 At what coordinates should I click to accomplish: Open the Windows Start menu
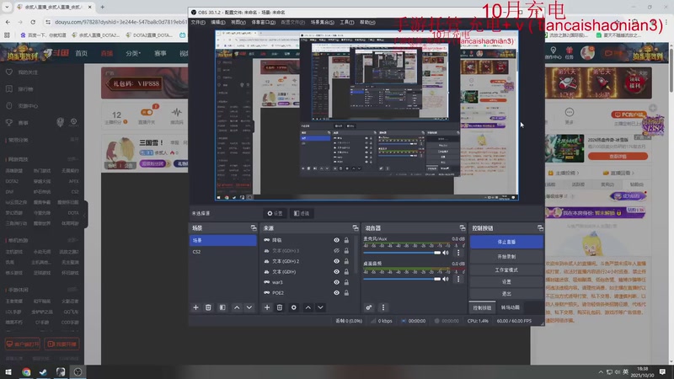pos(8,371)
